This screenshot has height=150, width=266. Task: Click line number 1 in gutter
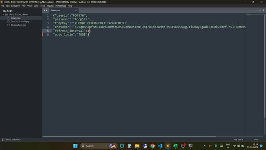click(x=48, y=15)
